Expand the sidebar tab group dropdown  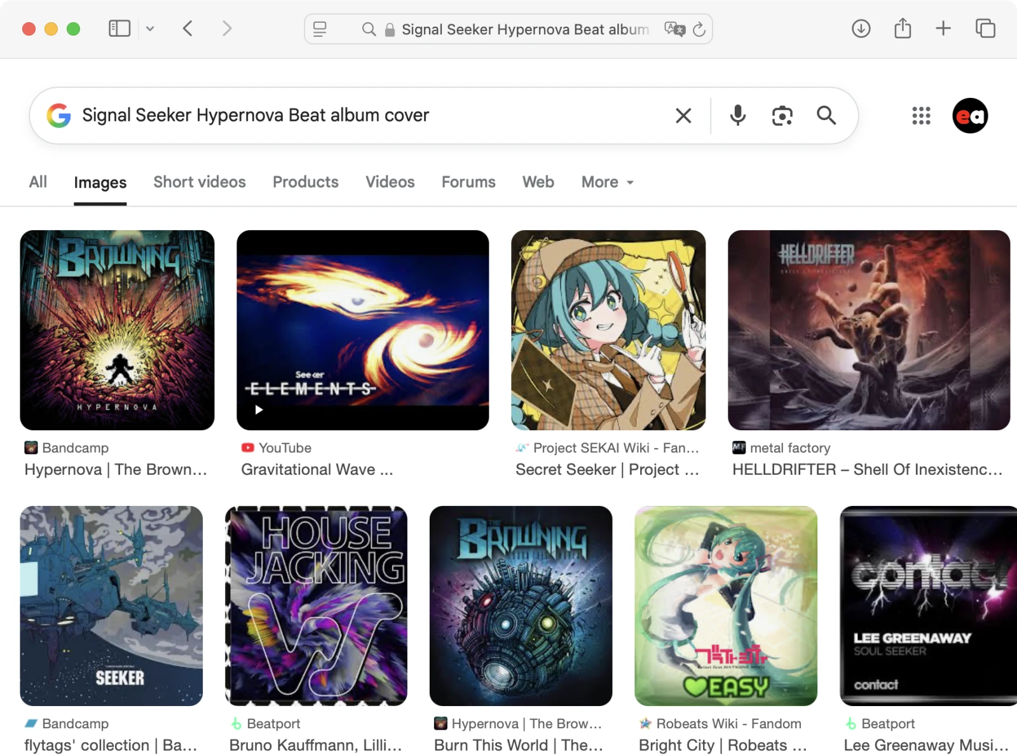(150, 29)
